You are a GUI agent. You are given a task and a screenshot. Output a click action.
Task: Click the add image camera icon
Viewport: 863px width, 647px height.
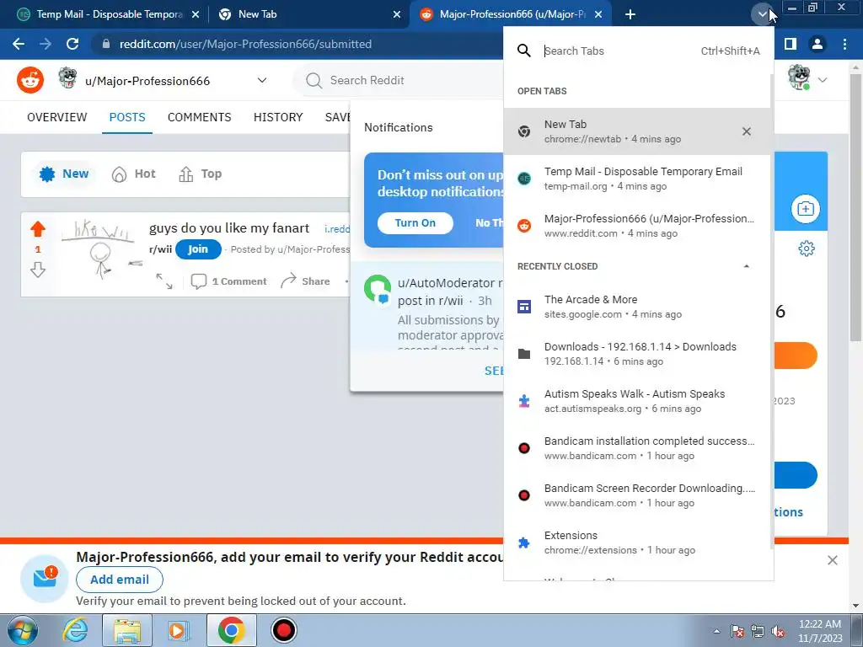coord(805,209)
